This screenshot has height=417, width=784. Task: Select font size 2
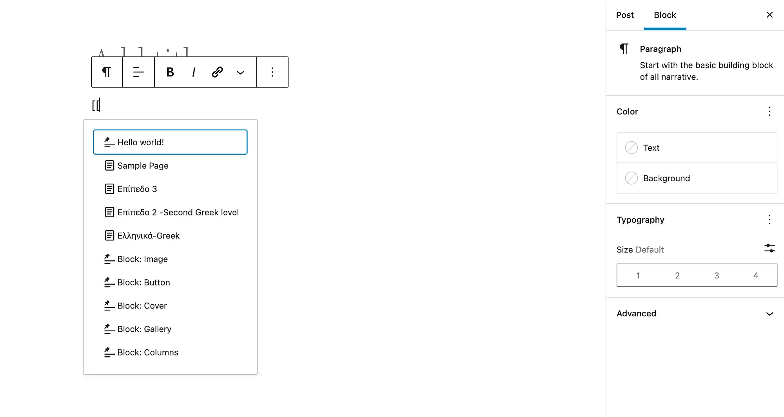(x=677, y=276)
